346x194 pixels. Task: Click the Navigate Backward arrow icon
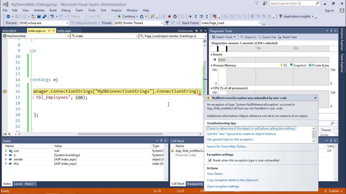pyautogui.click(x=8, y=16)
